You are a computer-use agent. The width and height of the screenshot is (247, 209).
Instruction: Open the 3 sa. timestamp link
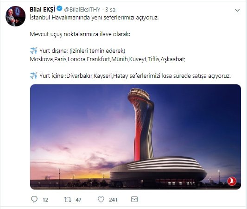click(111, 10)
